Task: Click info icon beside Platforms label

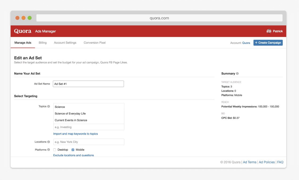Action: (x=49, y=150)
